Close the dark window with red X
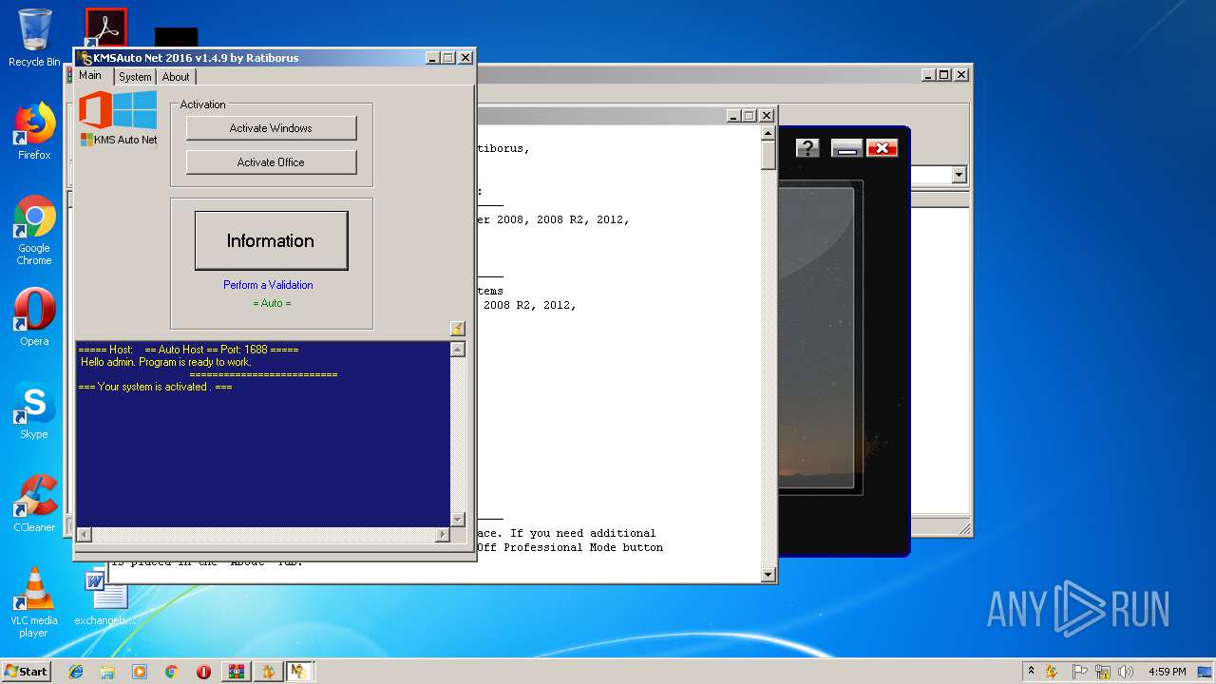Viewport: 1216px width, 684px height. pos(883,148)
